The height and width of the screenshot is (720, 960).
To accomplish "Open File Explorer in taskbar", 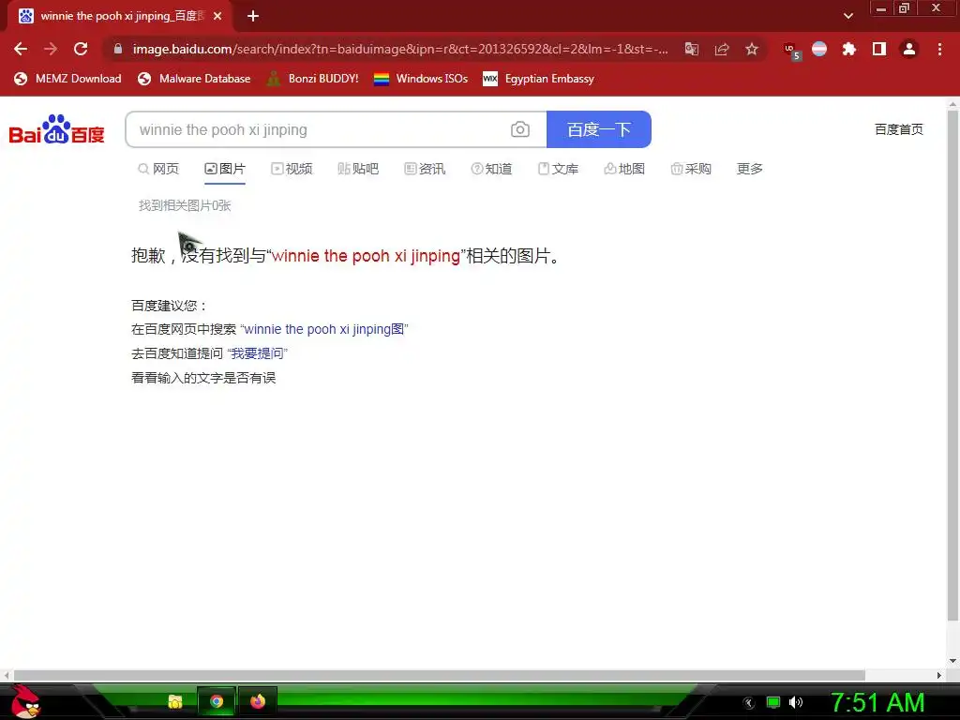I will coord(175,701).
